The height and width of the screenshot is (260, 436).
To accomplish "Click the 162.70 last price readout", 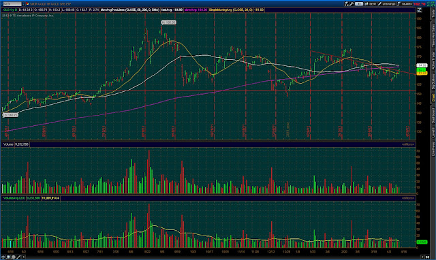I will [420, 4].
